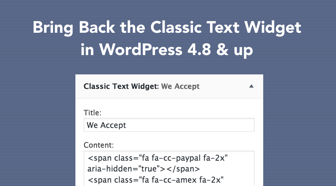The image size is (336, 186).
Task: Click the Title field containing We Accept
Action: 169,125
